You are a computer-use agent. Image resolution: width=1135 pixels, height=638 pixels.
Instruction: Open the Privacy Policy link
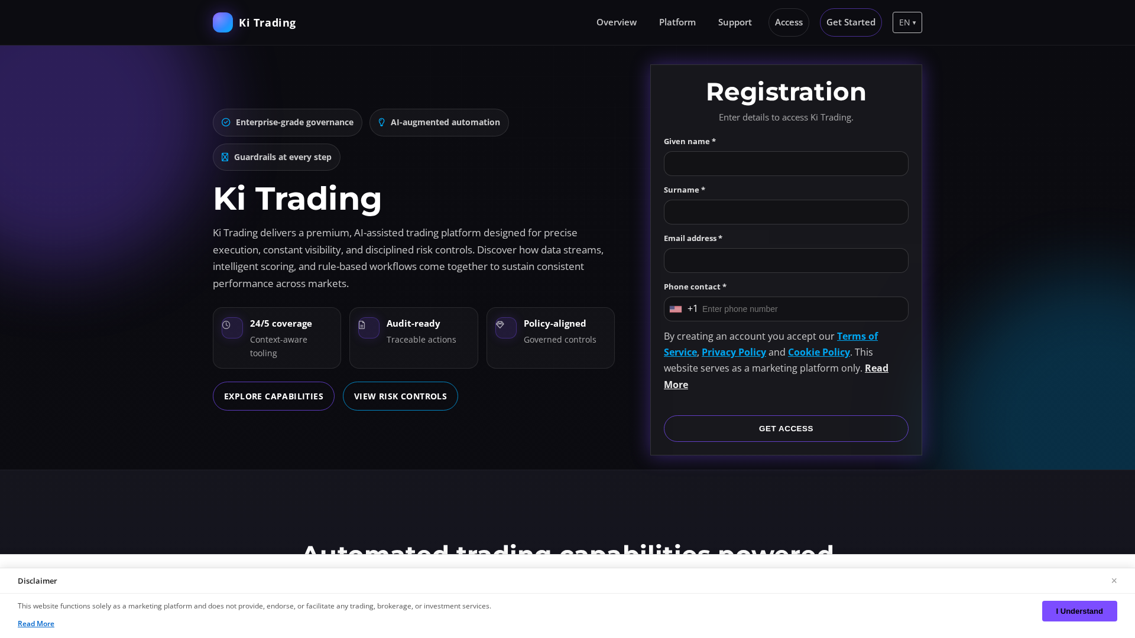(734, 352)
